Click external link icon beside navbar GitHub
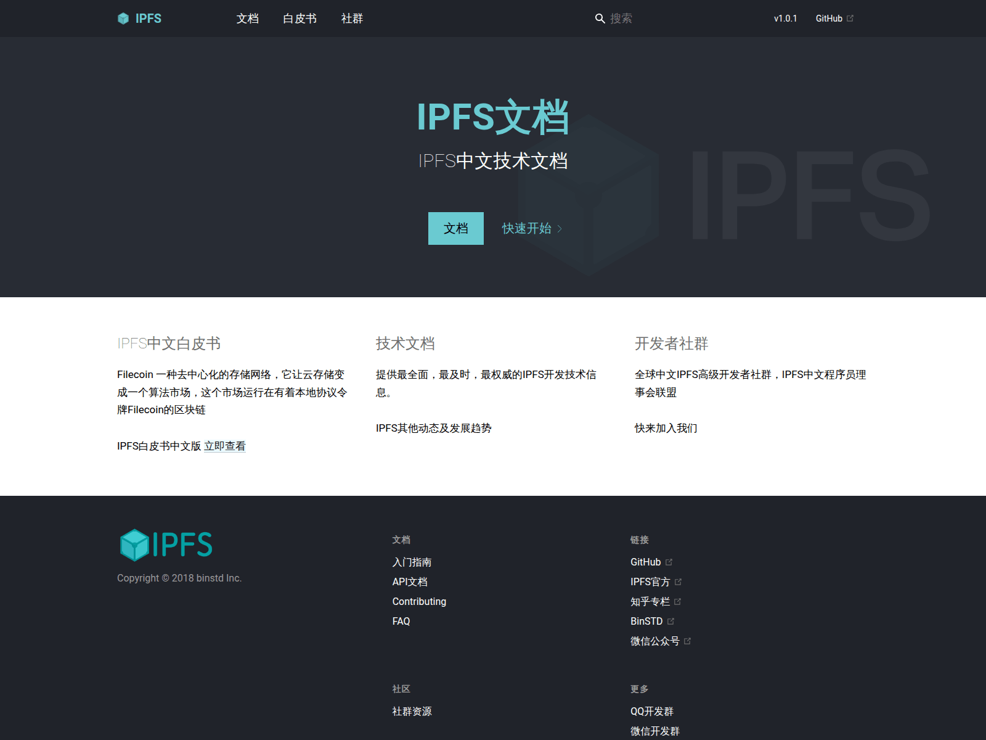 click(x=850, y=18)
